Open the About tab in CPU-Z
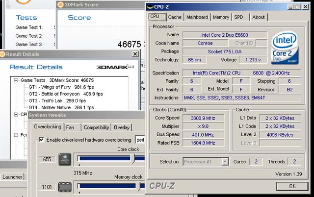Viewport: 314px width, 197px height. pos(259,17)
